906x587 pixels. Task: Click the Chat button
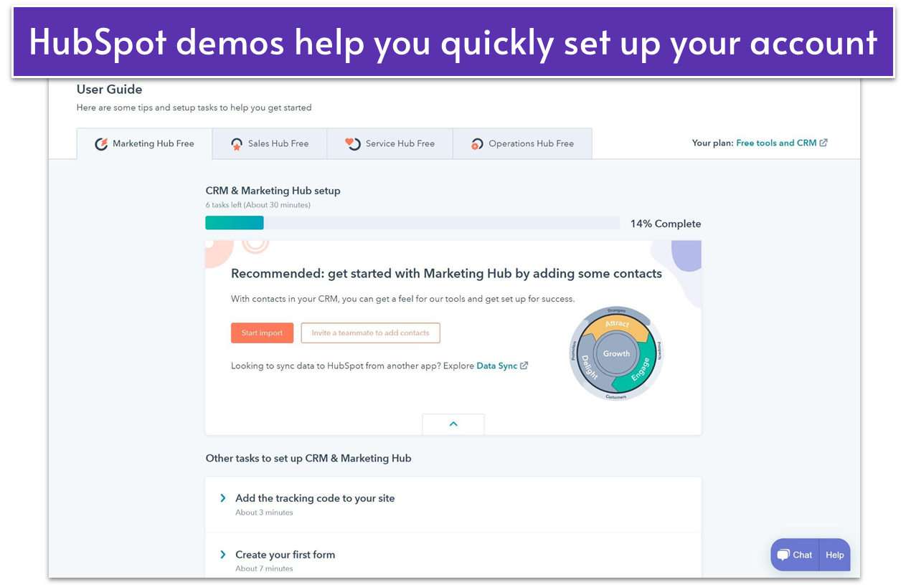point(795,555)
